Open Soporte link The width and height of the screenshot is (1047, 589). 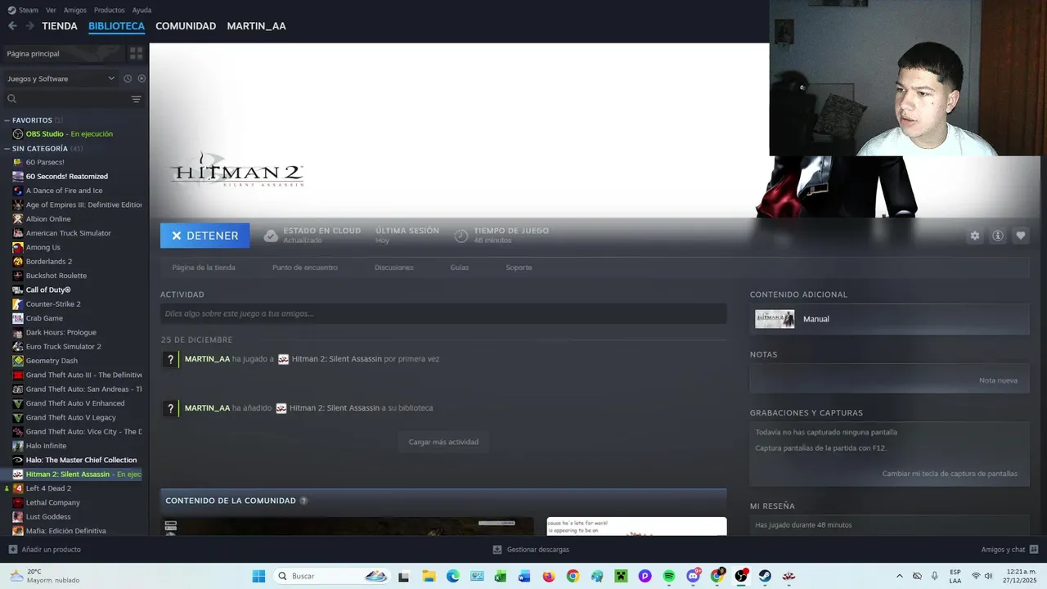coord(519,268)
